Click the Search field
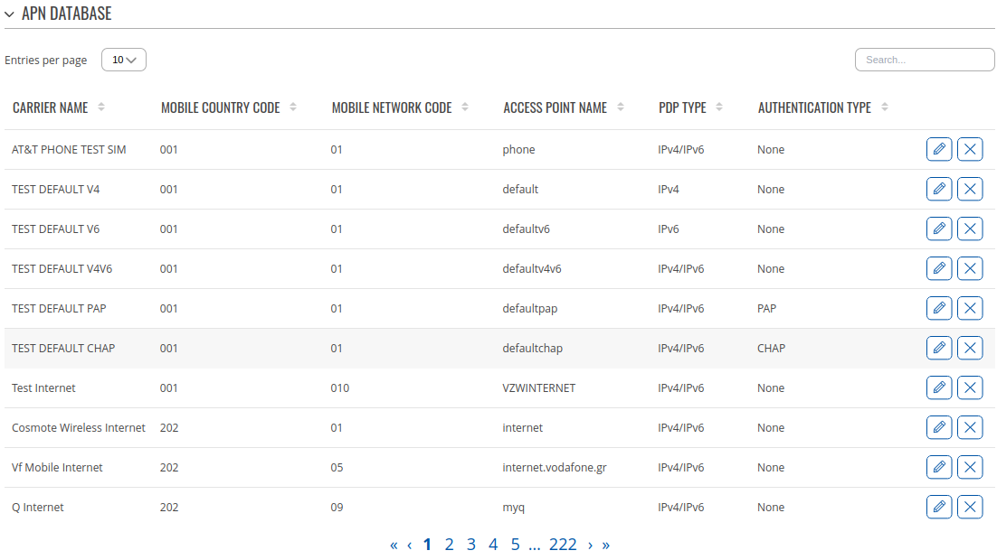This screenshot has width=997, height=560. click(924, 59)
